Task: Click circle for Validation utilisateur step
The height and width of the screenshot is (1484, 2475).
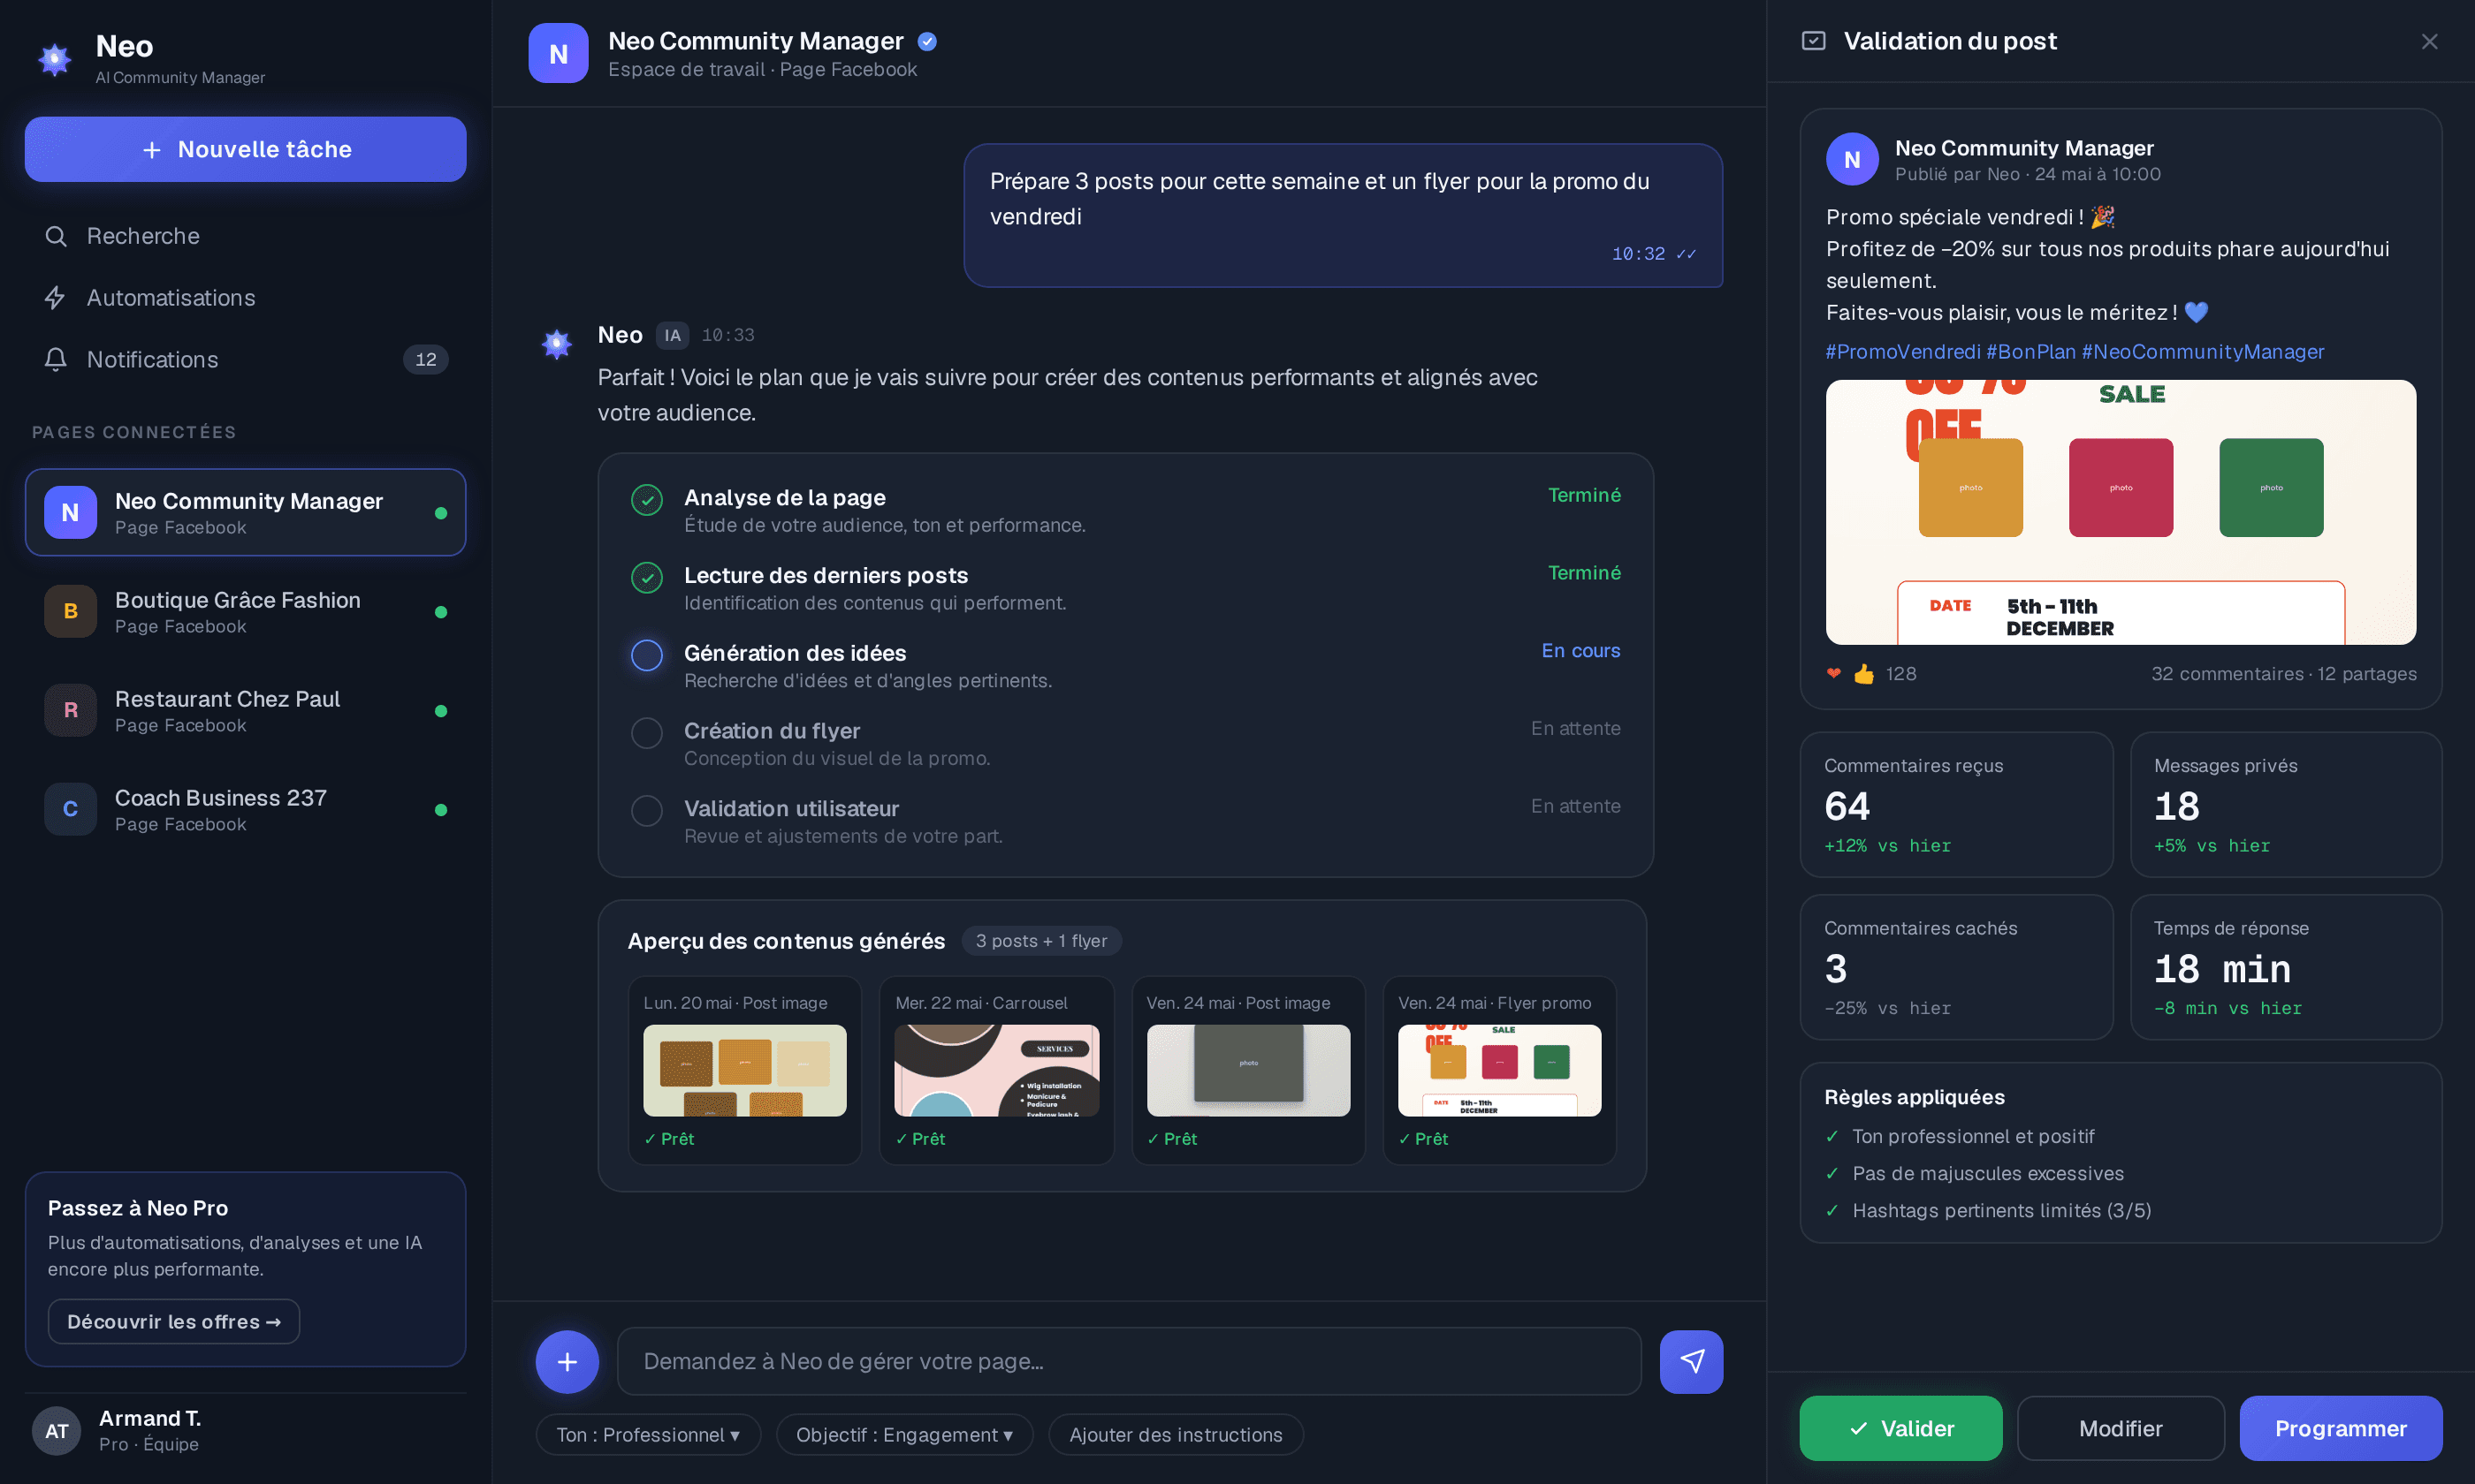Action: pos(647,811)
